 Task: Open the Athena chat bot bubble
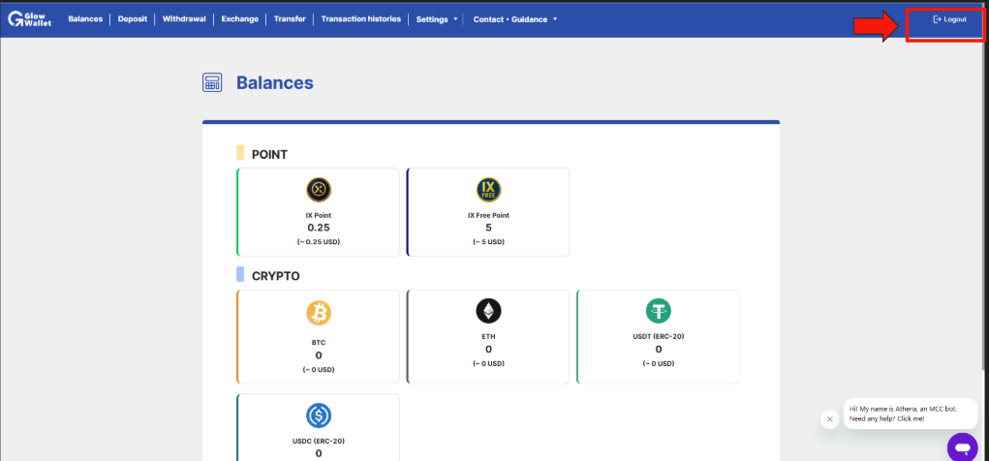(962, 447)
